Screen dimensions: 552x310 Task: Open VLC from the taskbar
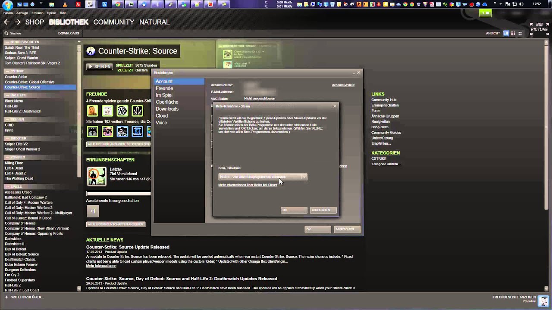(65, 4)
